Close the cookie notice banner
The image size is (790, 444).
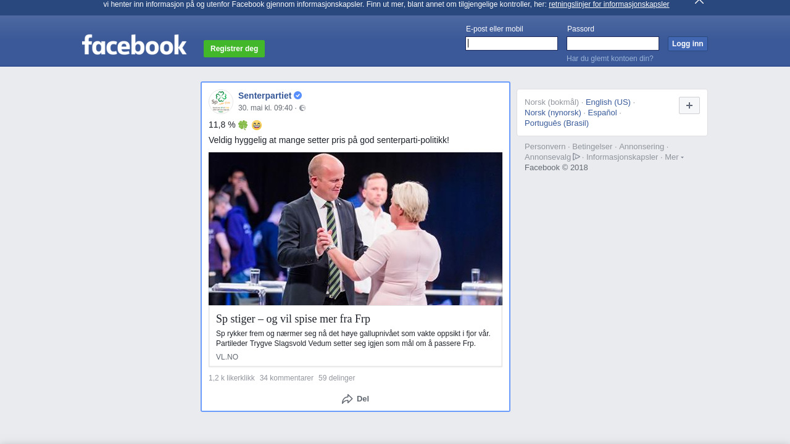click(x=699, y=2)
